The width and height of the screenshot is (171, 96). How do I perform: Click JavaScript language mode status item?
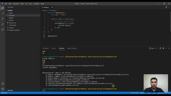click(160, 93)
